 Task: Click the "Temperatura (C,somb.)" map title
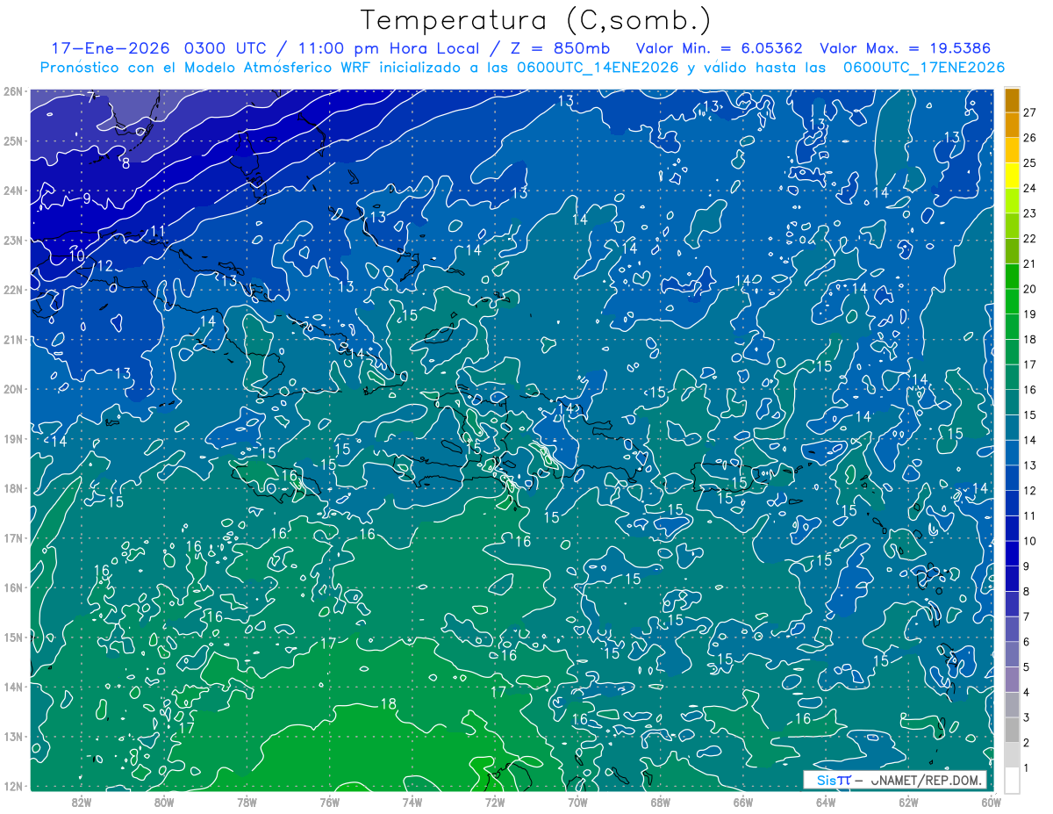[x=536, y=20]
